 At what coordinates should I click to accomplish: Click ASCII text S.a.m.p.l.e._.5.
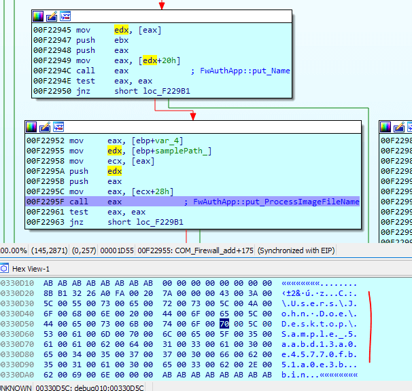tap(319, 334)
